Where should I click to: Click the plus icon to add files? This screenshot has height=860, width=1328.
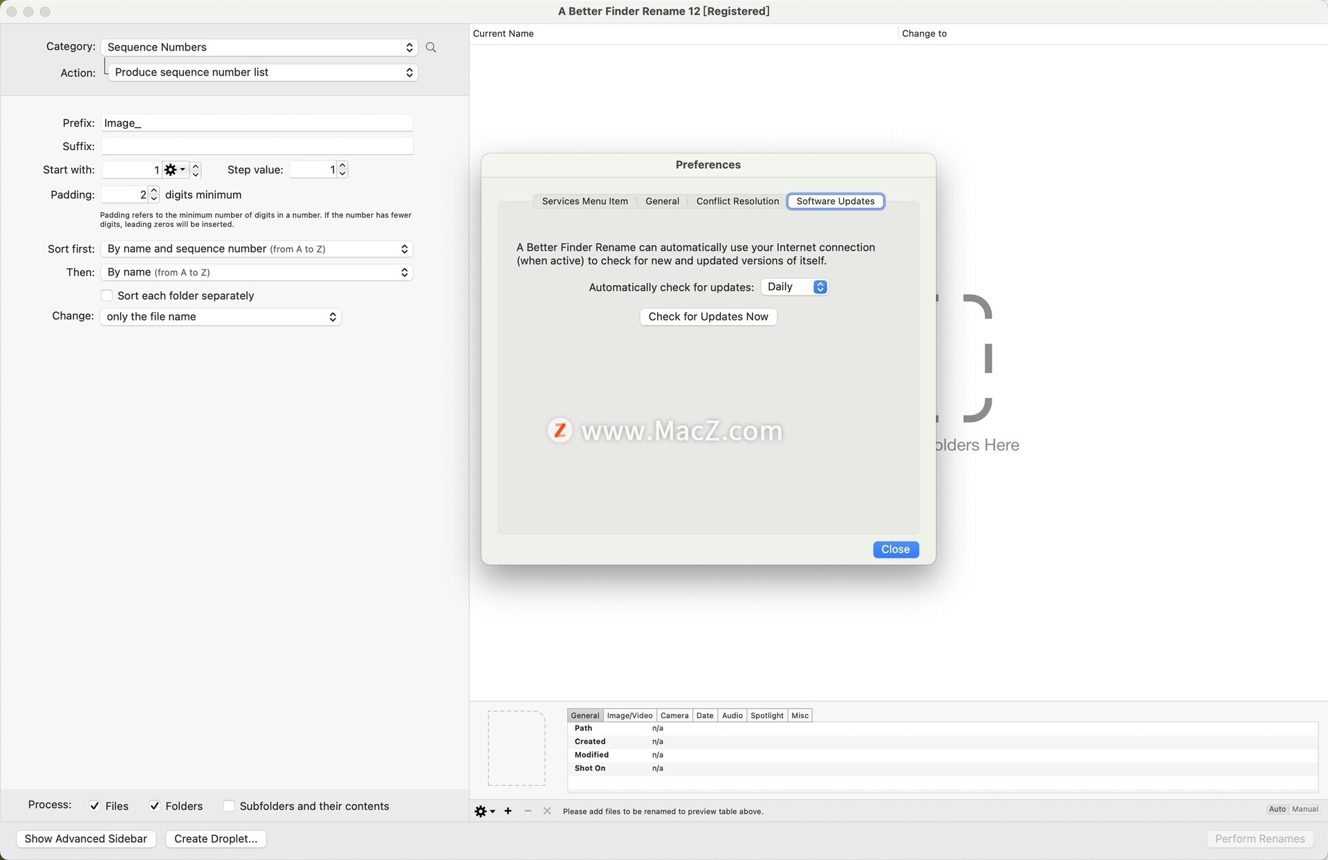(x=508, y=811)
